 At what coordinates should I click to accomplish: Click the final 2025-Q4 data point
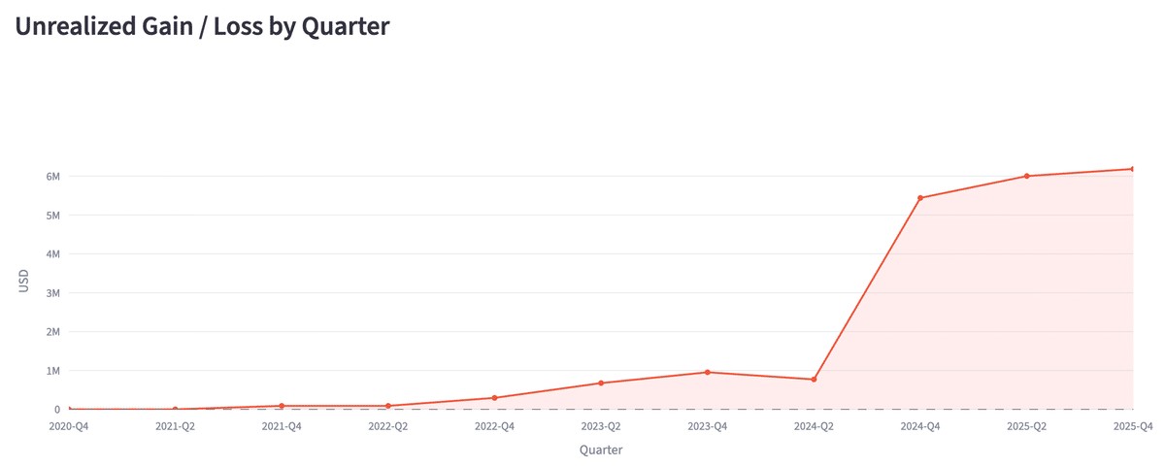click(1132, 169)
